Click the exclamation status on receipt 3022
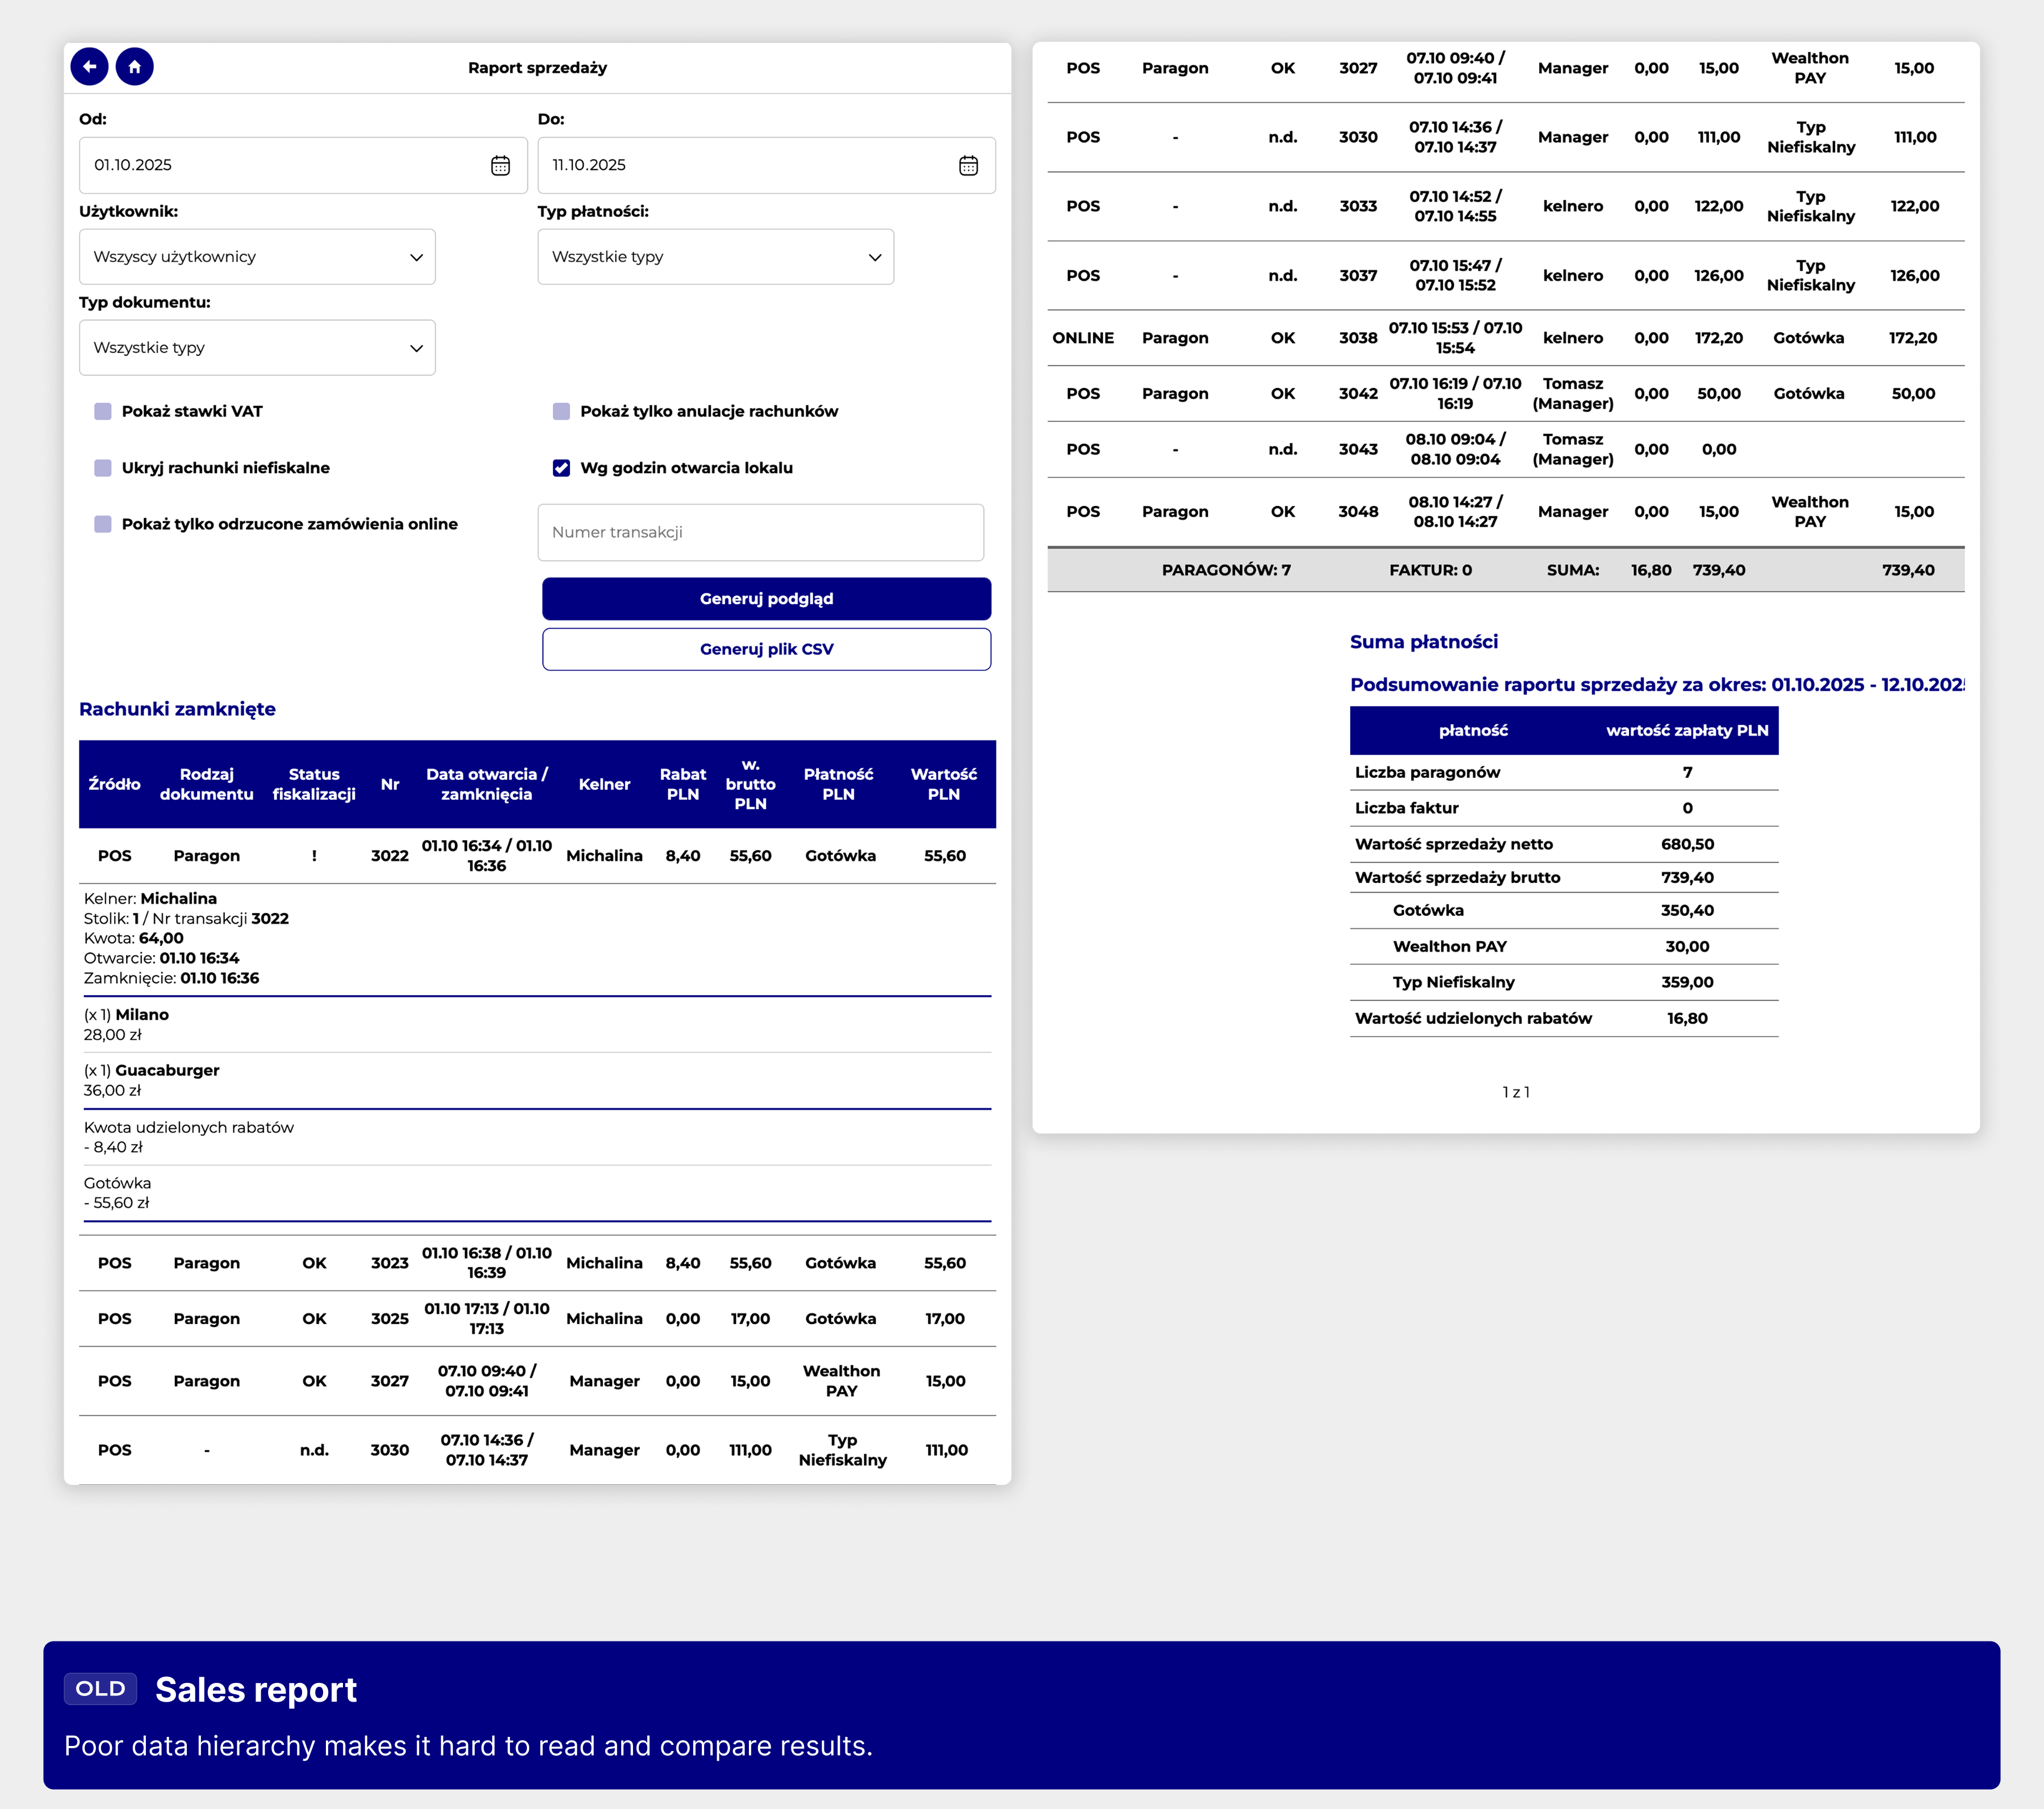The image size is (2044, 1809). 314,856
